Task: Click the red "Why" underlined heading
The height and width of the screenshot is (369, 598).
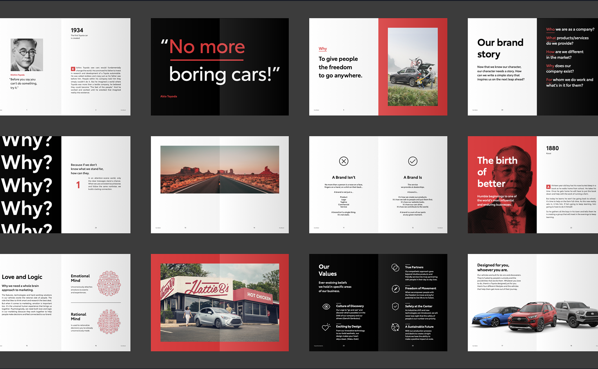Action: coord(323,49)
